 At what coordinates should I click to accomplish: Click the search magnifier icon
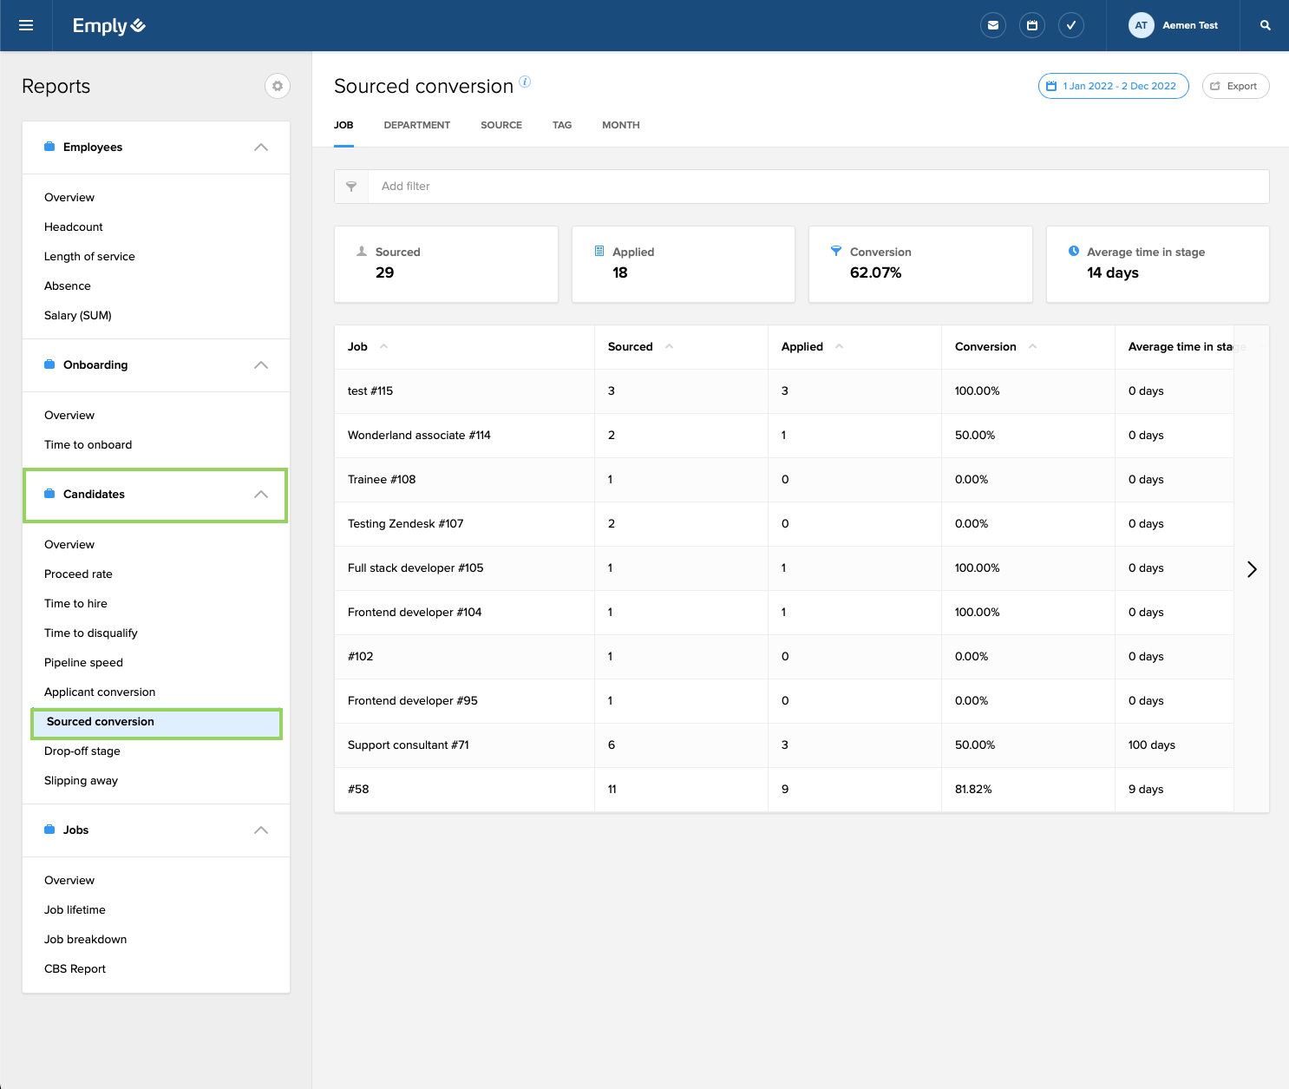click(x=1266, y=25)
